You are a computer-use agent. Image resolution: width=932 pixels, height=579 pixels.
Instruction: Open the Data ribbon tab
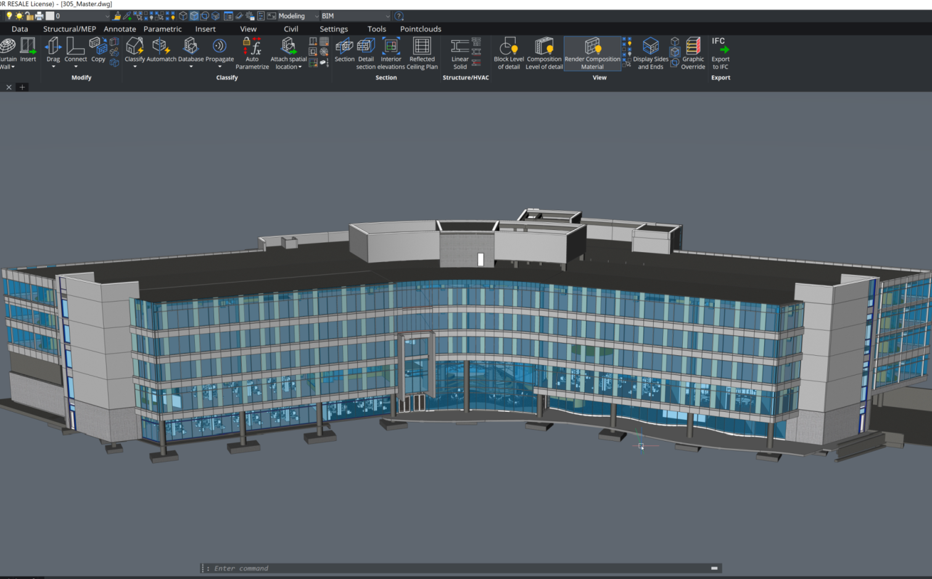(x=20, y=29)
